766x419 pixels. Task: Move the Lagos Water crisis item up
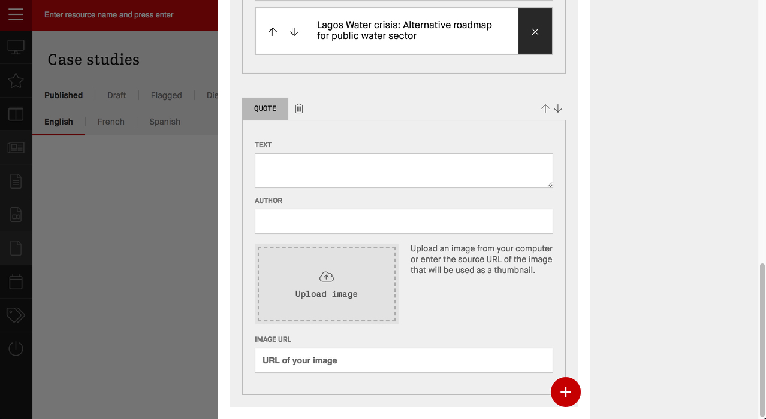pos(273,32)
